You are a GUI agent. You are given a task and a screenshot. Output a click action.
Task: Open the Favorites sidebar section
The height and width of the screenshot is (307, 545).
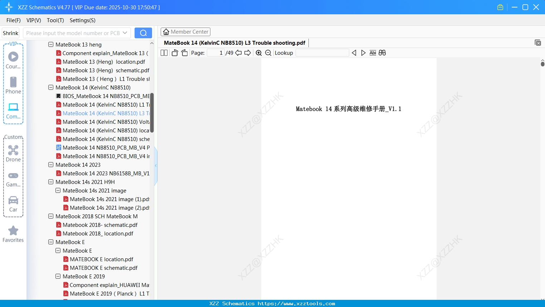[13, 234]
